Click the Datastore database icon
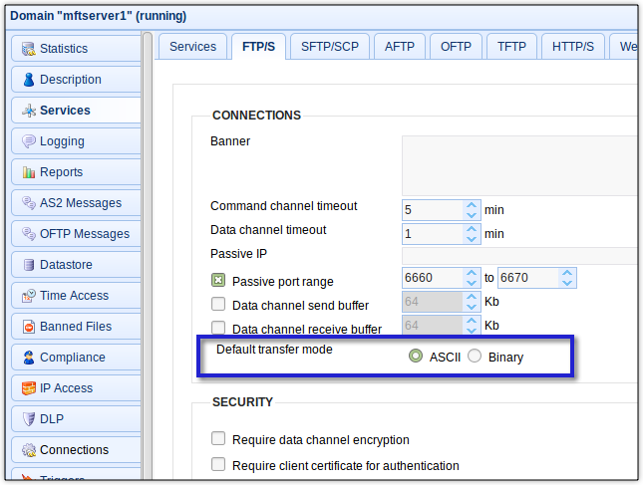643x485 pixels. (x=29, y=265)
